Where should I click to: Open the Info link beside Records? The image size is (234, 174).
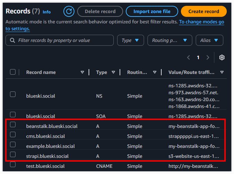pos(47,12)
